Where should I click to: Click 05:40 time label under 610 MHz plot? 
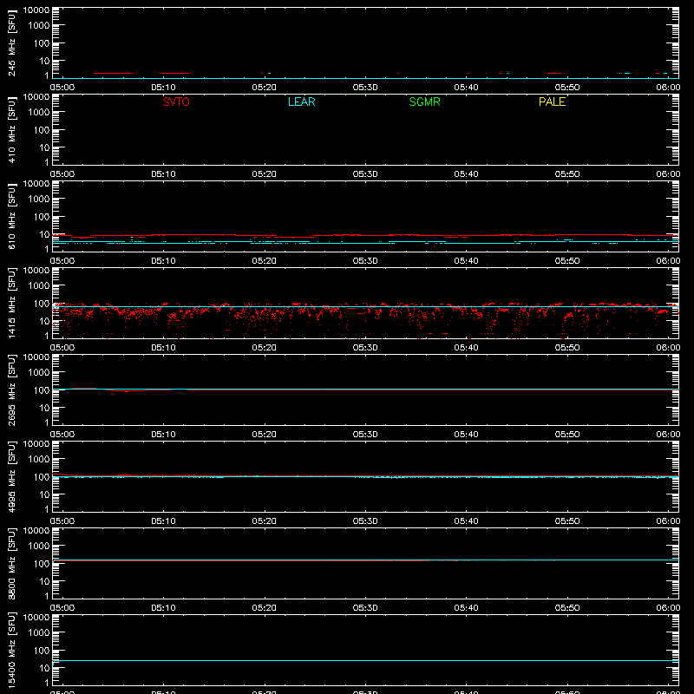coord(466,261)
